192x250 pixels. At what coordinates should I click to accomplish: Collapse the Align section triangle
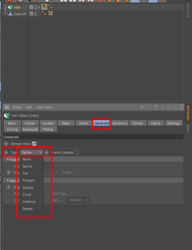(x=8, y=159)
